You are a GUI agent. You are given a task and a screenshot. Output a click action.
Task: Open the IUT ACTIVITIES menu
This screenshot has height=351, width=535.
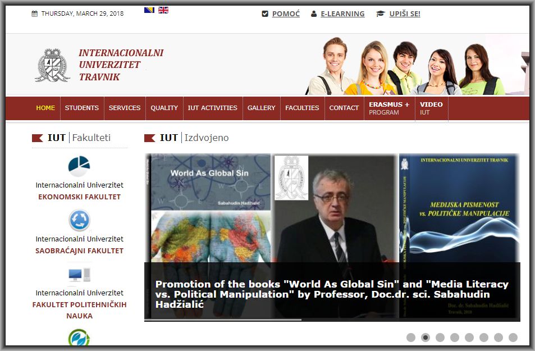point(212,108)
